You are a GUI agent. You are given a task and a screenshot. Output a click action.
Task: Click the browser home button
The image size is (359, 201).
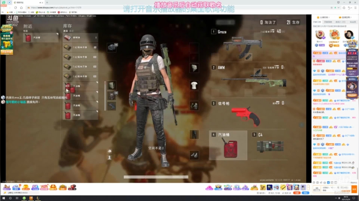pos(21,7)
